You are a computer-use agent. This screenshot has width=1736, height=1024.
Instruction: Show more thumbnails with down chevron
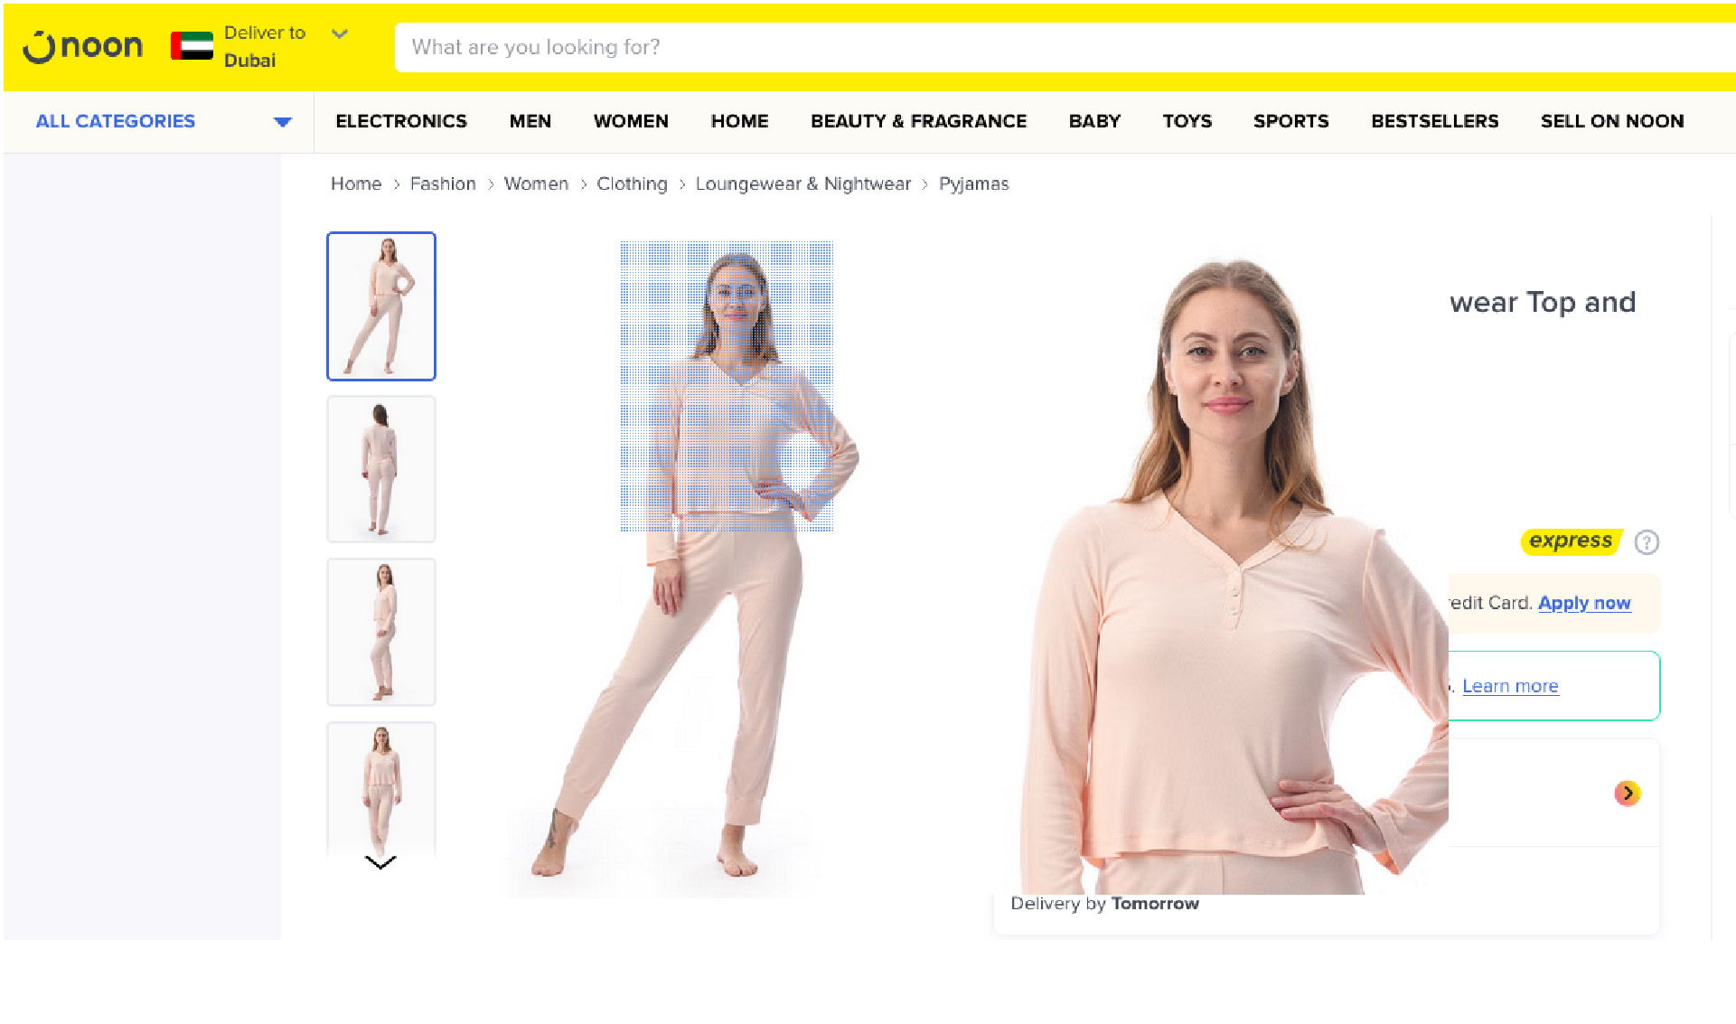click(x=380, y=862)
